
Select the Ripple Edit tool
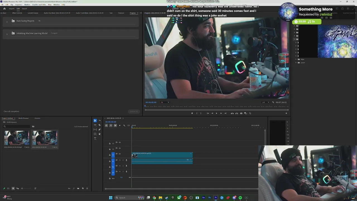(95, 125)
